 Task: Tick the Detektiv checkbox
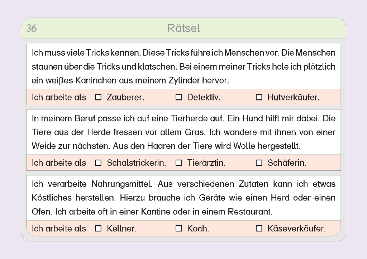[178, 97]
